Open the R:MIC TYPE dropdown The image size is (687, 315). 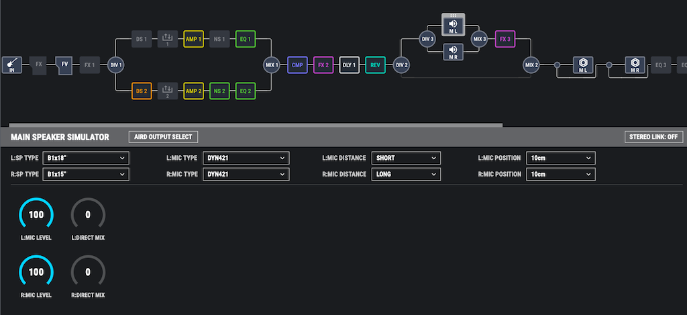coord(246,174)
